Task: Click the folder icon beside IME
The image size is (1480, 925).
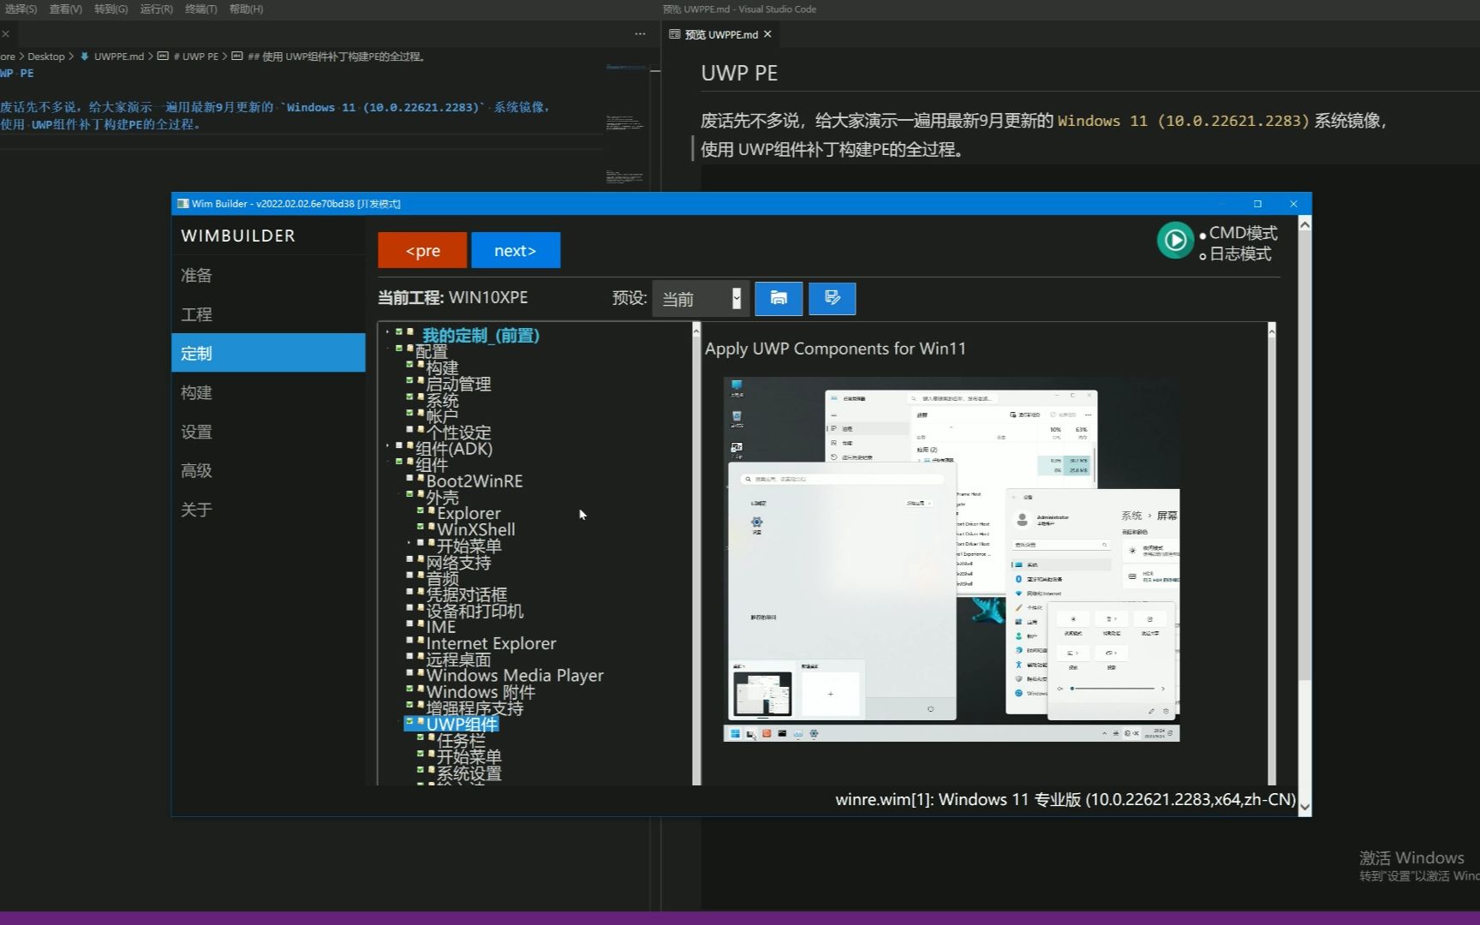Action: pyautogui.click(x=421, y=624)
